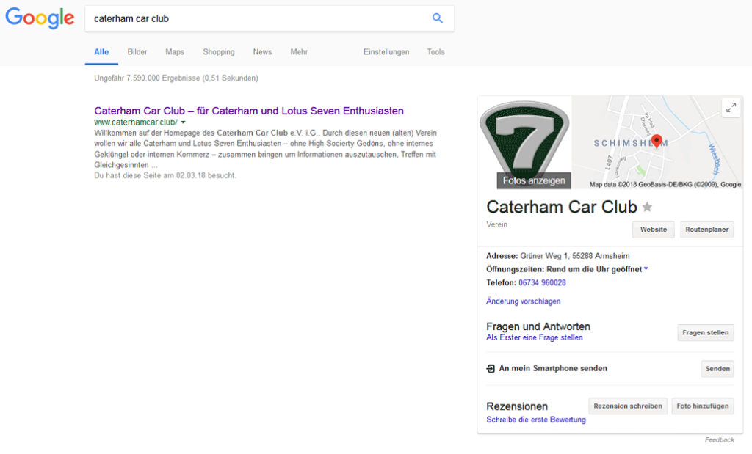Click An mein Smartphone senden text
This screenshot has width=752, height=454.
point(553,368)
